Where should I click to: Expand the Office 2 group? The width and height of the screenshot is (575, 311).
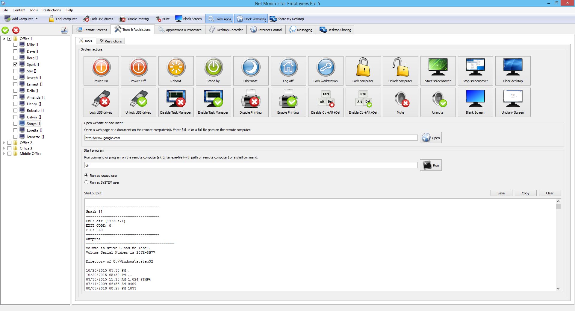[x=4, y=143]
